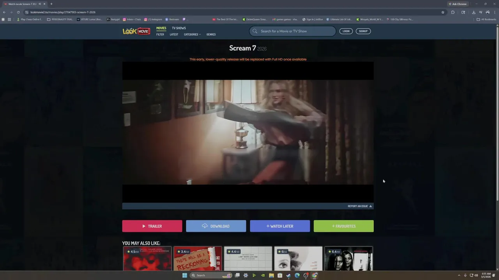Open the (1) Instagram bookmark
This screenshot has height=280, width=499.
click(x=153, y=19)
